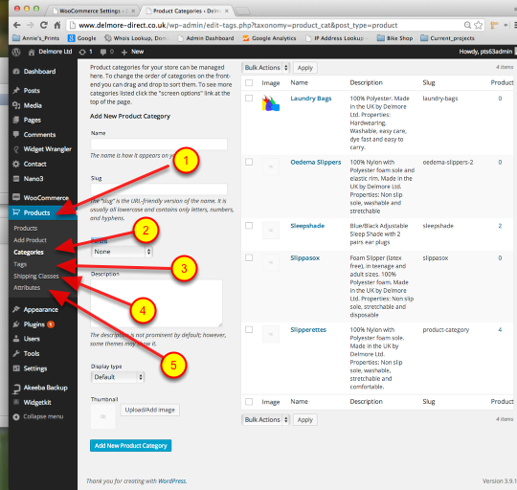This screenshot has width=517, height=490.
Task: Click the WordPress link in footer
Action: point(172,481)
